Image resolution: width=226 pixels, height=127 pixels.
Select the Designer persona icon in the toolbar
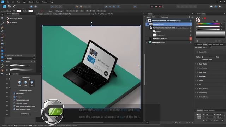point(4,6)
